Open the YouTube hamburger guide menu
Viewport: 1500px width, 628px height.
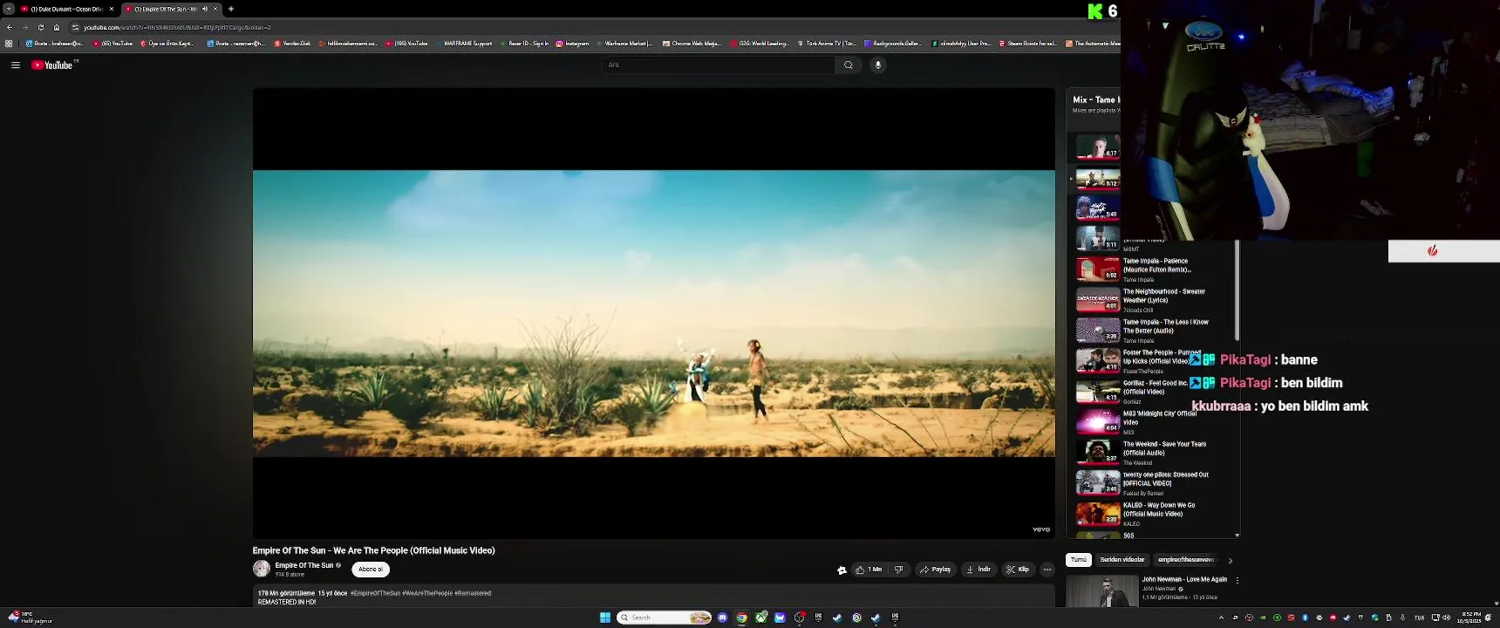pos(16,65)
